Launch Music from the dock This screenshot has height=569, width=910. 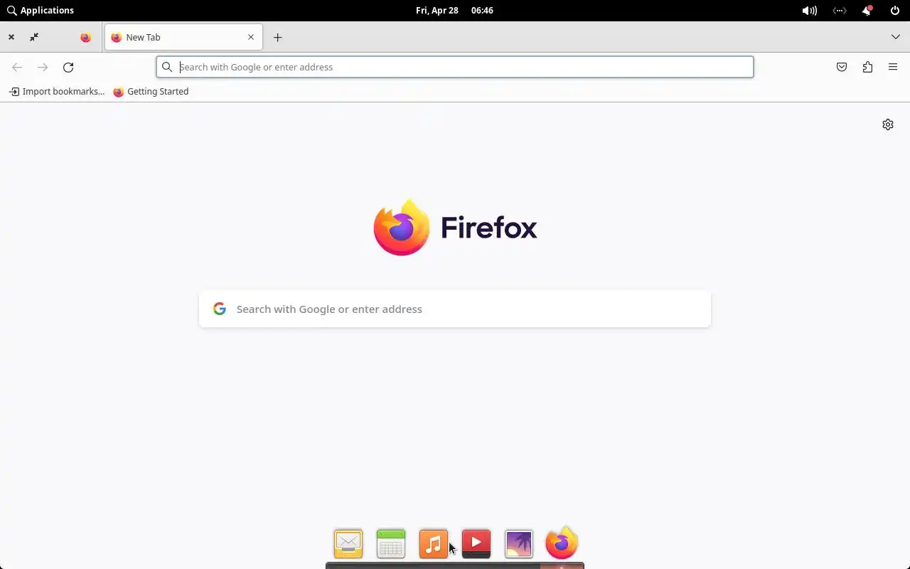pos(434,544)
